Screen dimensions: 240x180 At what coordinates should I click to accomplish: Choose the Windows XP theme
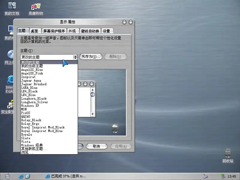(49, 106)
